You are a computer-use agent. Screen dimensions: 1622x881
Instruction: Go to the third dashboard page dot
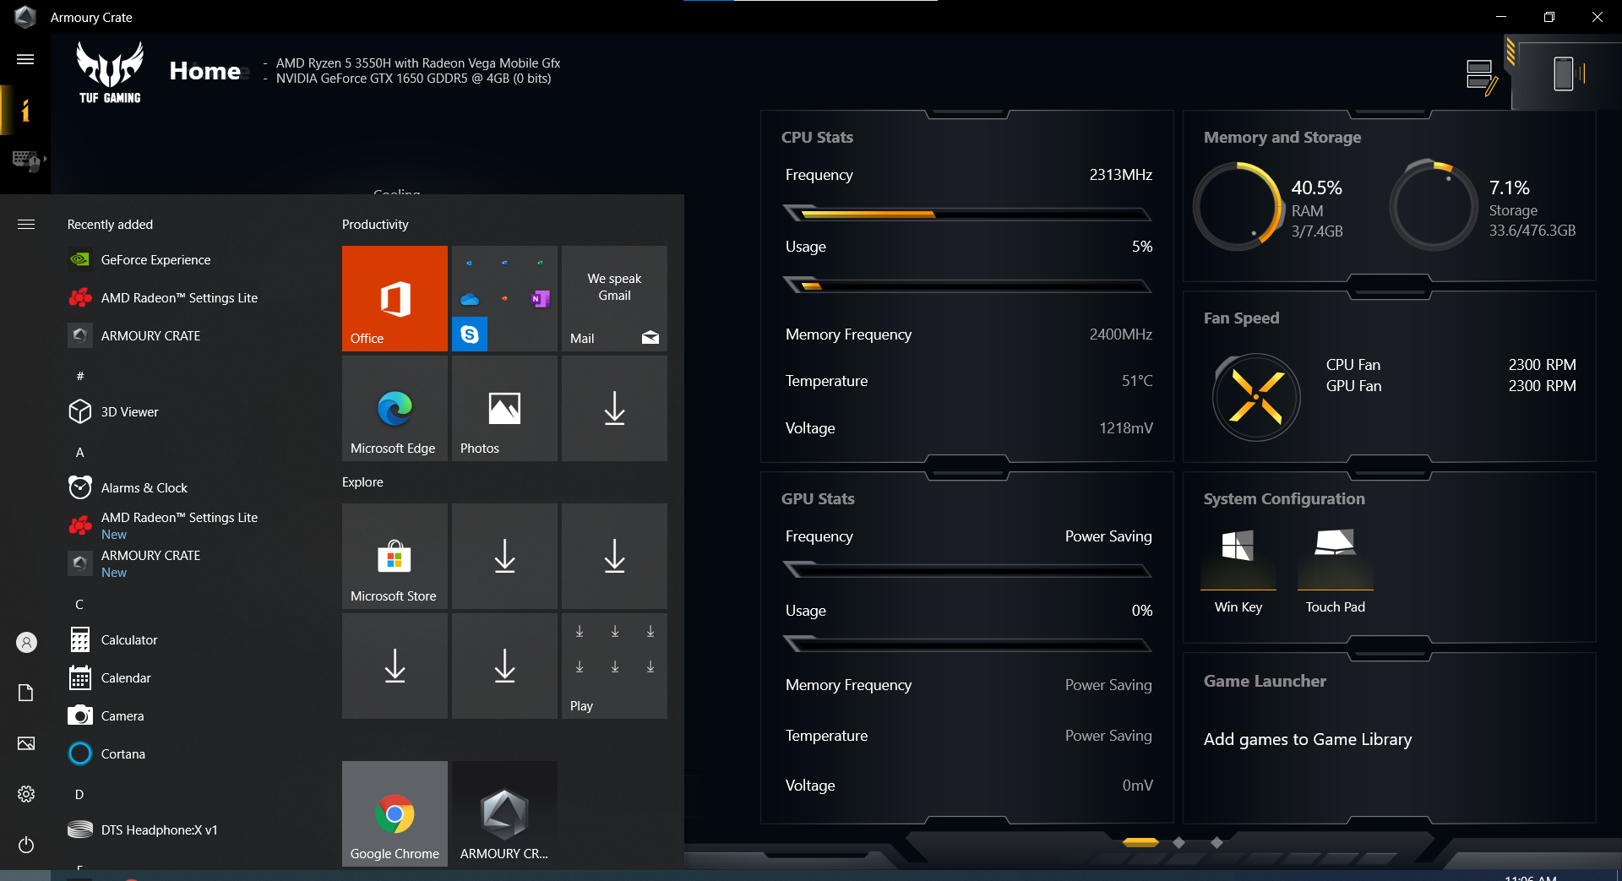1216,842
